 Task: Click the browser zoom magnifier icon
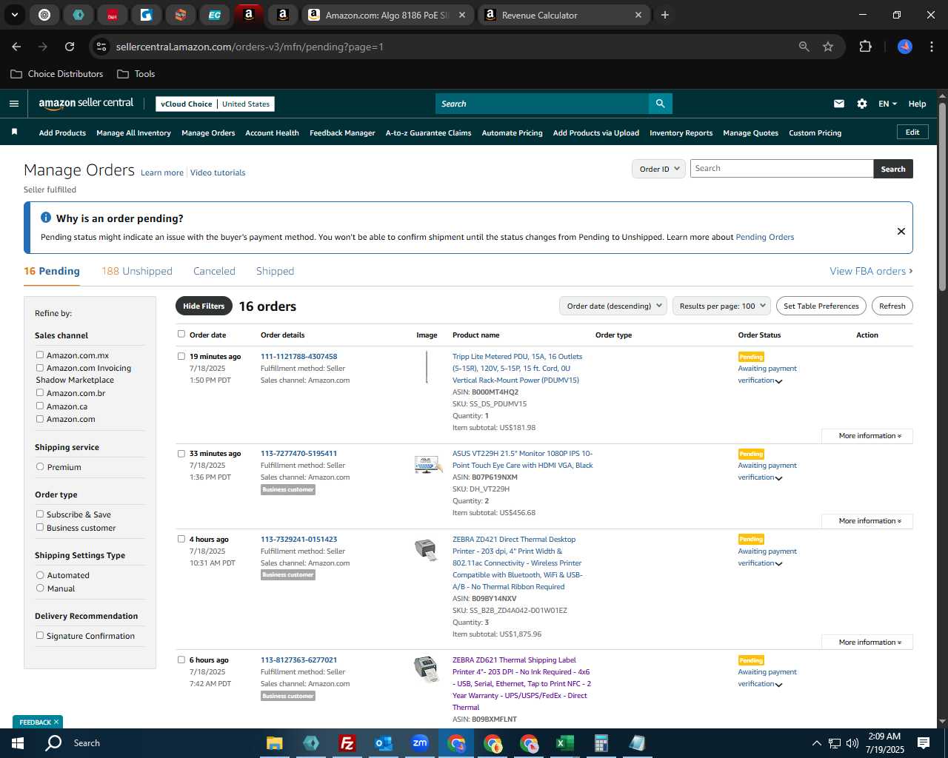click(804, 47)
